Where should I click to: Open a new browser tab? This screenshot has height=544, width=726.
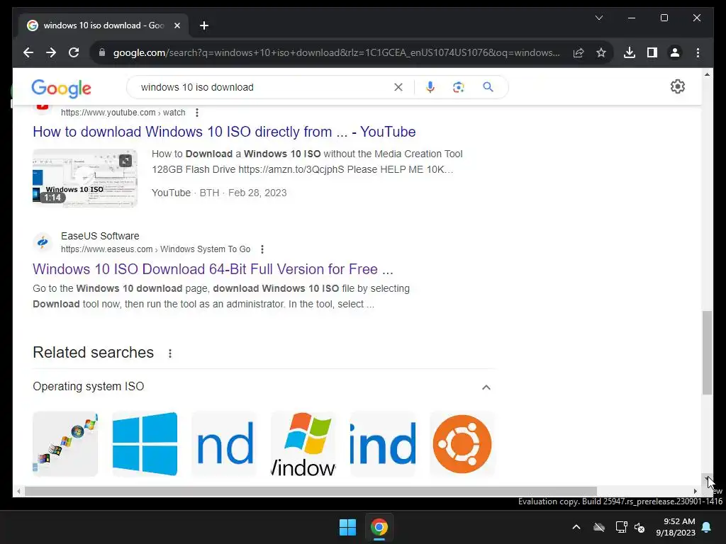[204, 25]
